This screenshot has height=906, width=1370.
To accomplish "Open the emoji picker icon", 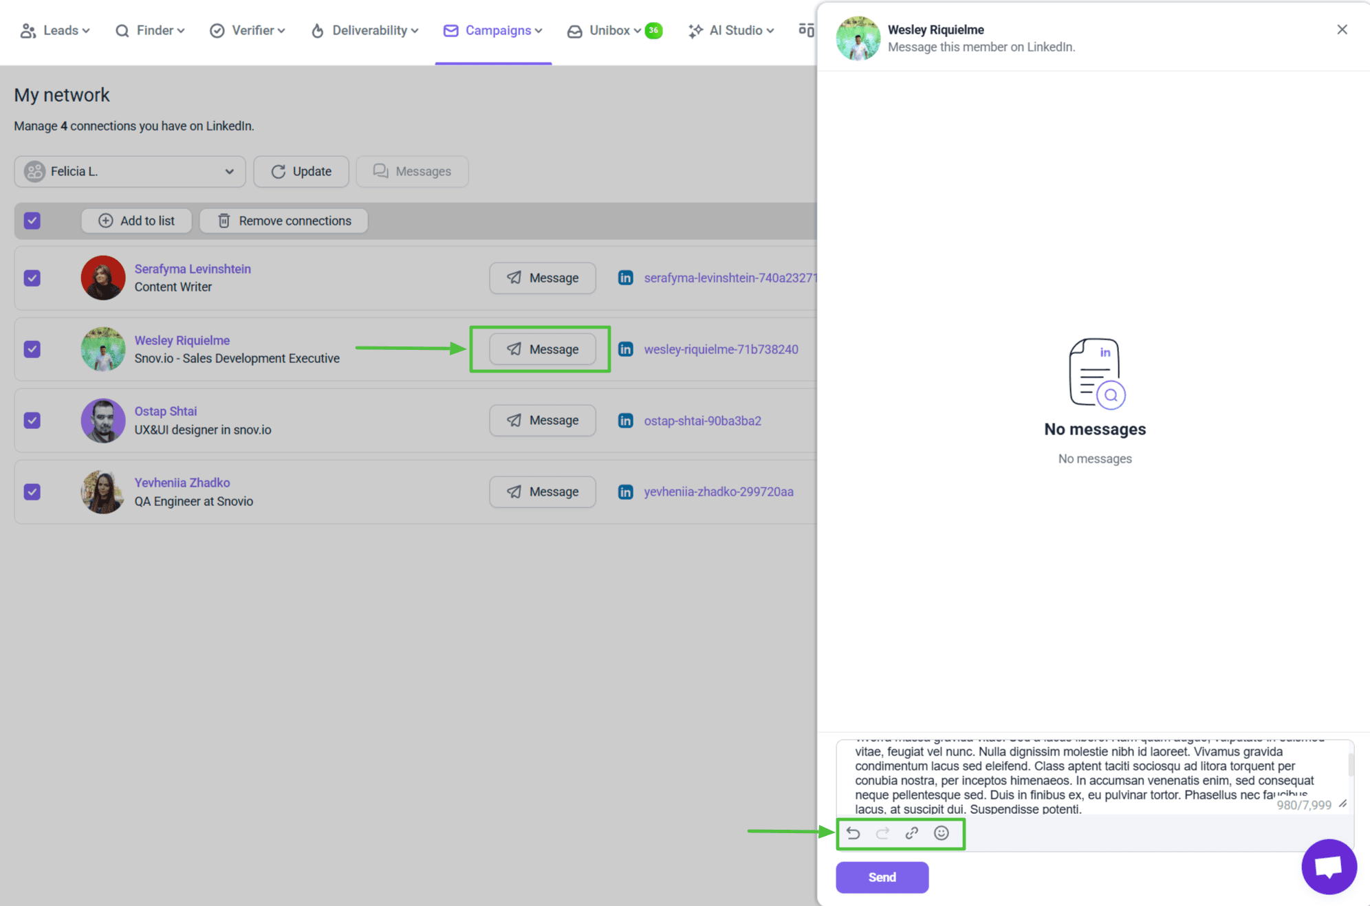I will (942, 833).
